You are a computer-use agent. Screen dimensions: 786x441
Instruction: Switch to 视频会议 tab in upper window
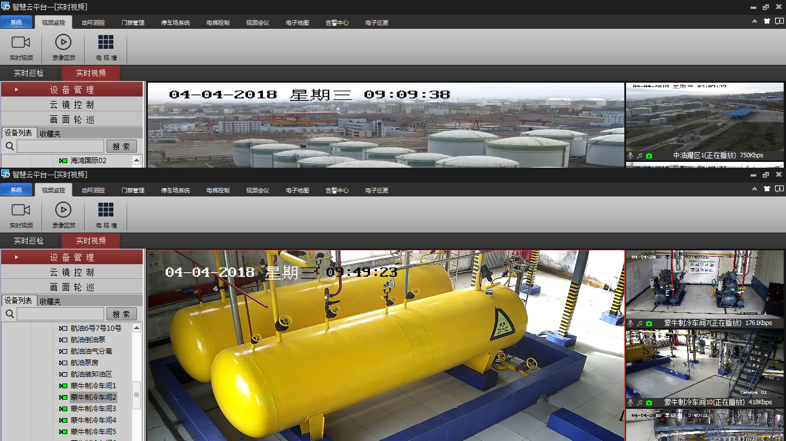[258, 23]
